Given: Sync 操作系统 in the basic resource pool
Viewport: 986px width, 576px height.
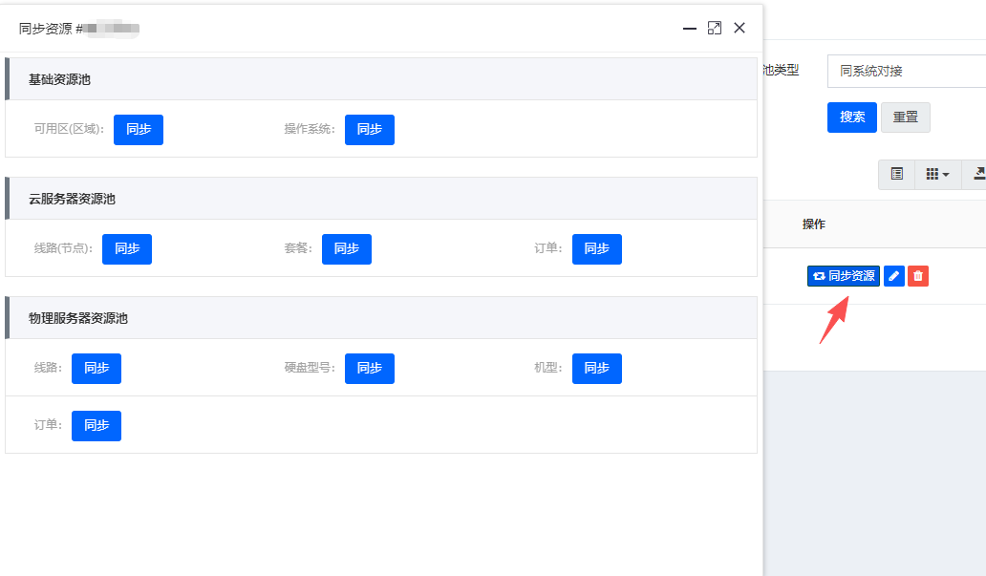Looking at the screenshot, I should (370, 130).
